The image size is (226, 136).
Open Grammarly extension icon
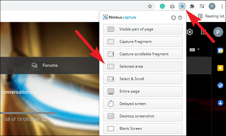point(162,6)
